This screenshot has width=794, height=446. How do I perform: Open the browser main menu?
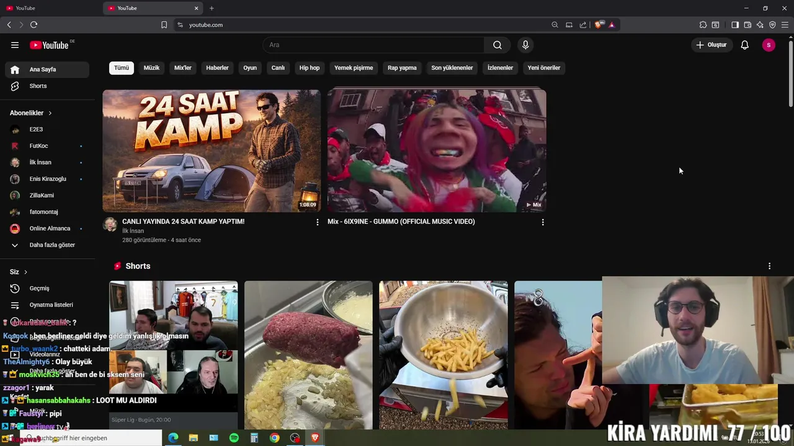(x=785, y=25)
